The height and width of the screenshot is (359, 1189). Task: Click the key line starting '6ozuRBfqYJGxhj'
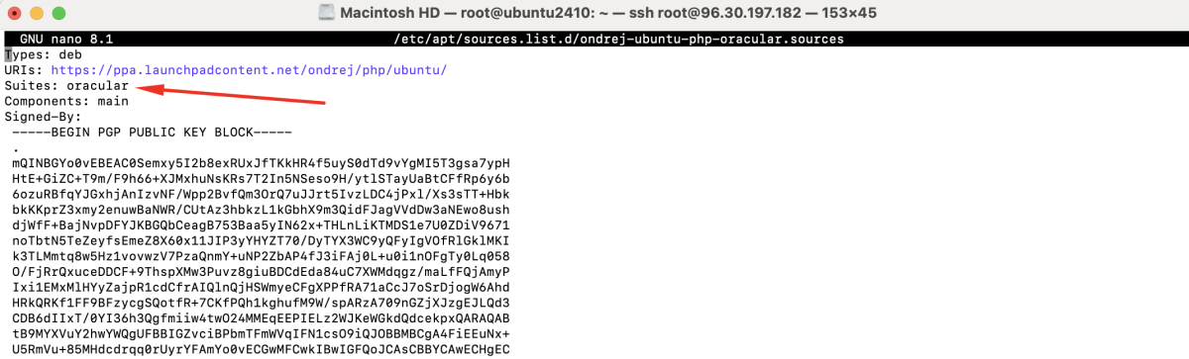tap(261, 193)
